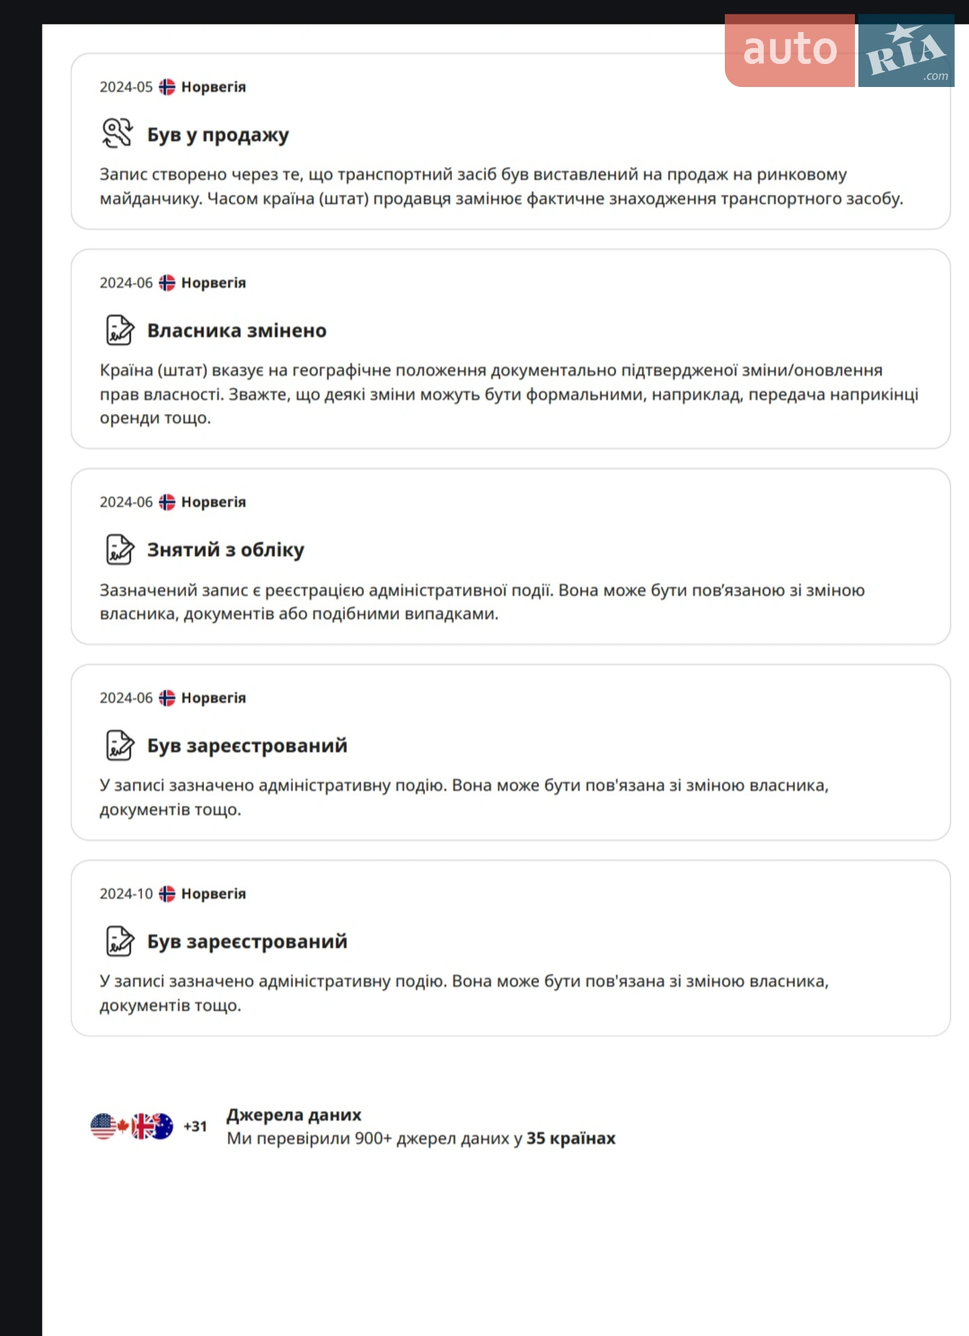Click the '35 країнах' bold text

point(571,1138)
